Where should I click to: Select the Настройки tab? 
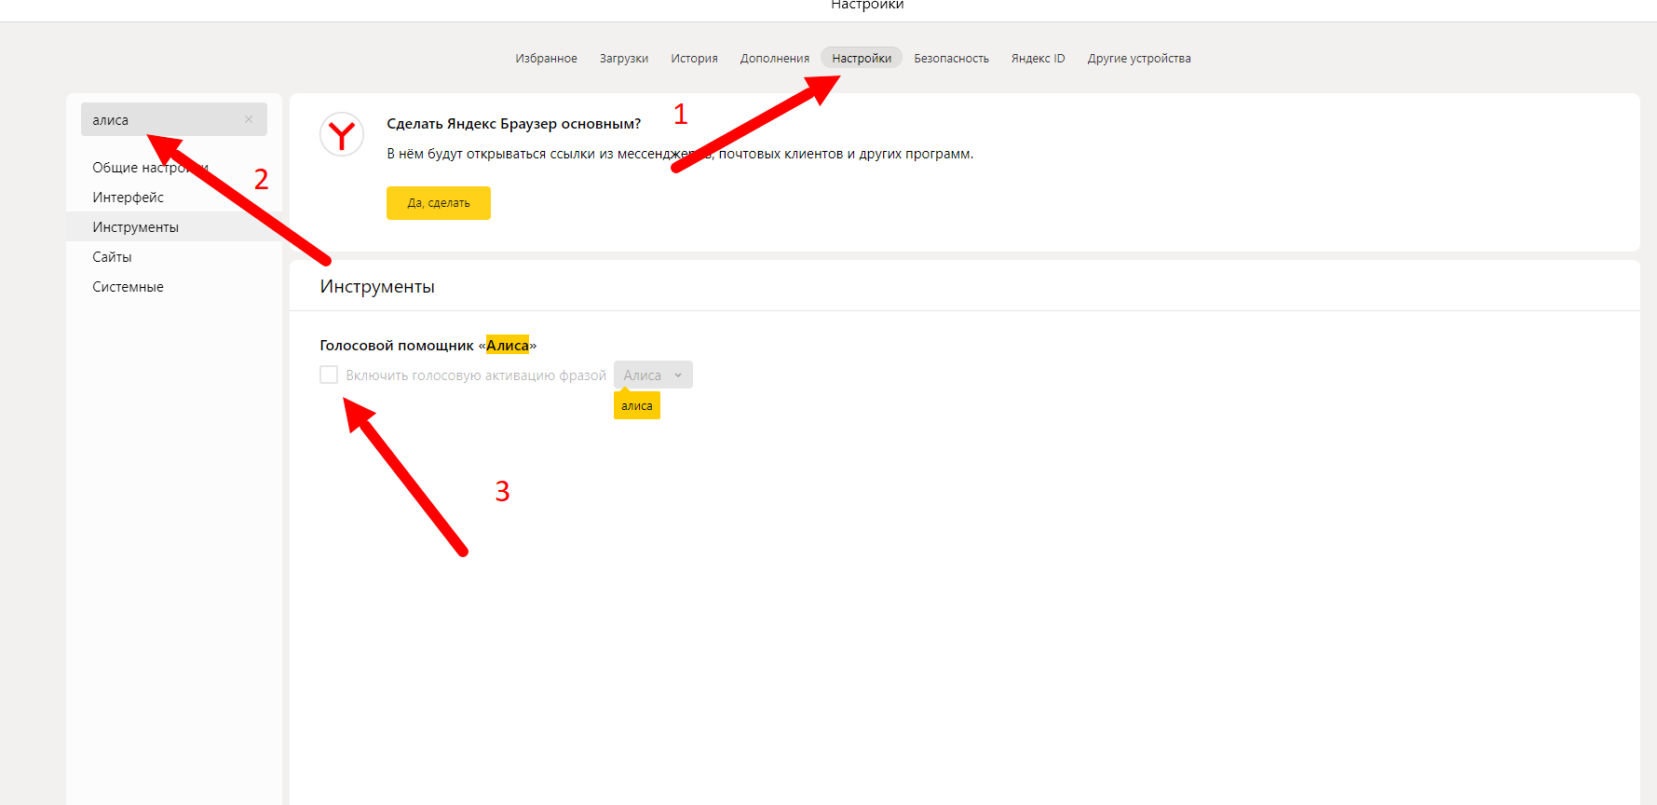[862, 58]
